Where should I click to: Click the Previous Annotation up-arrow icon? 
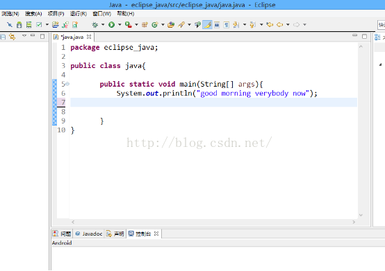click(253, 25)
